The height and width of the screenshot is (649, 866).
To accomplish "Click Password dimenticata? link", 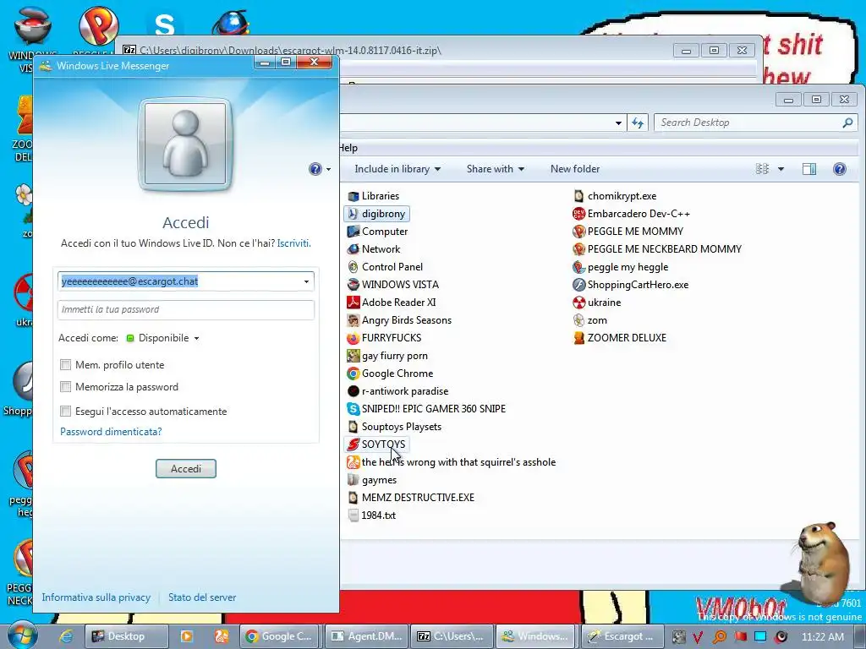I will tap(111, 432).
